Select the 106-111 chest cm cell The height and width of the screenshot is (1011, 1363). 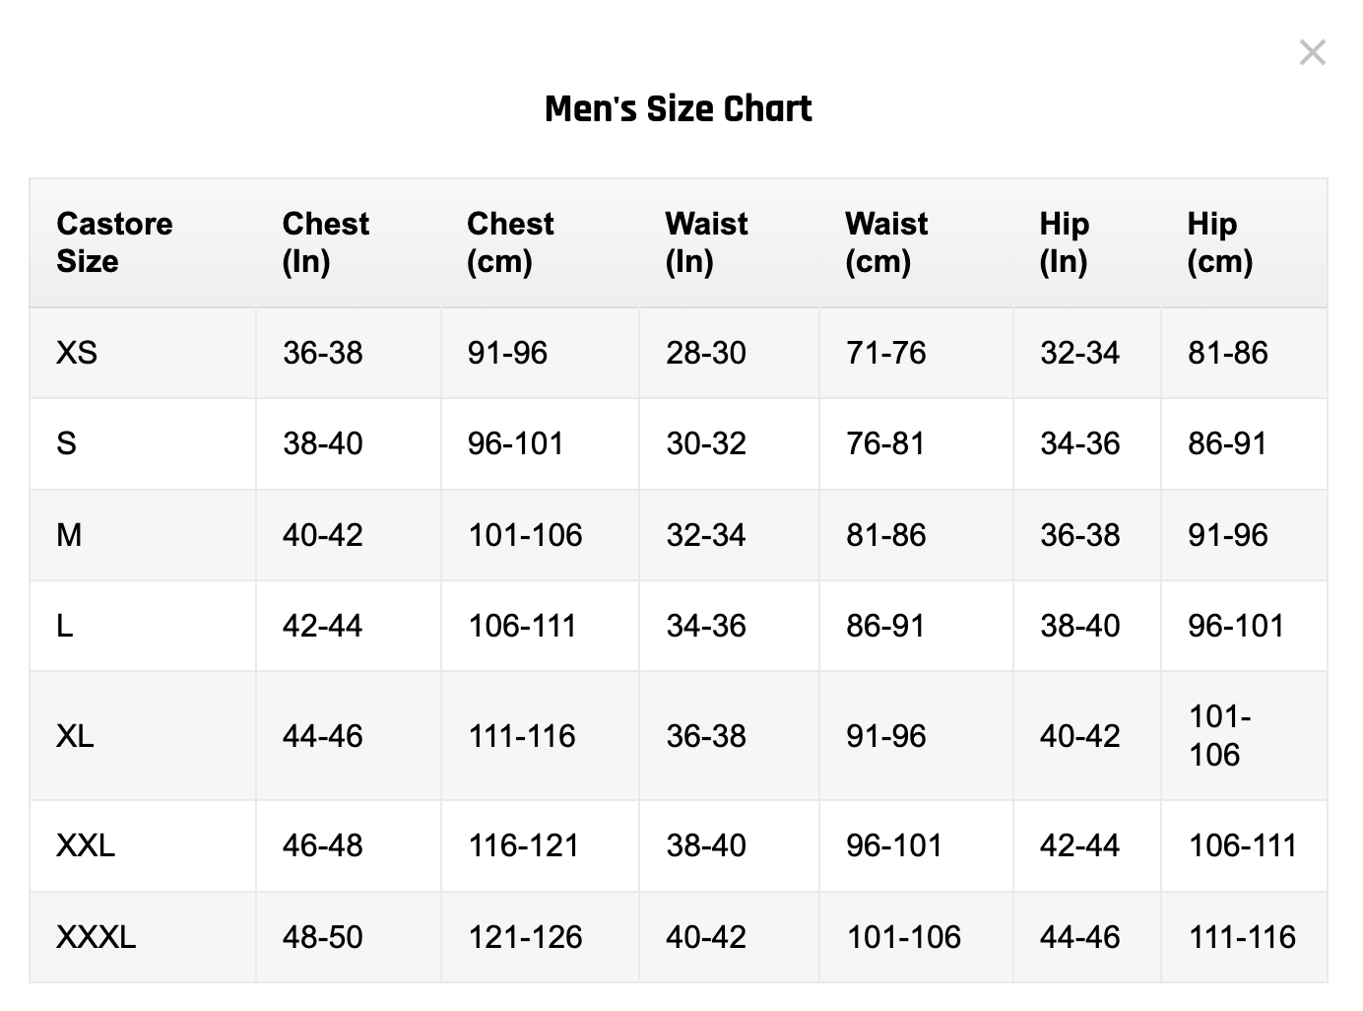click(x=522, y=626)
